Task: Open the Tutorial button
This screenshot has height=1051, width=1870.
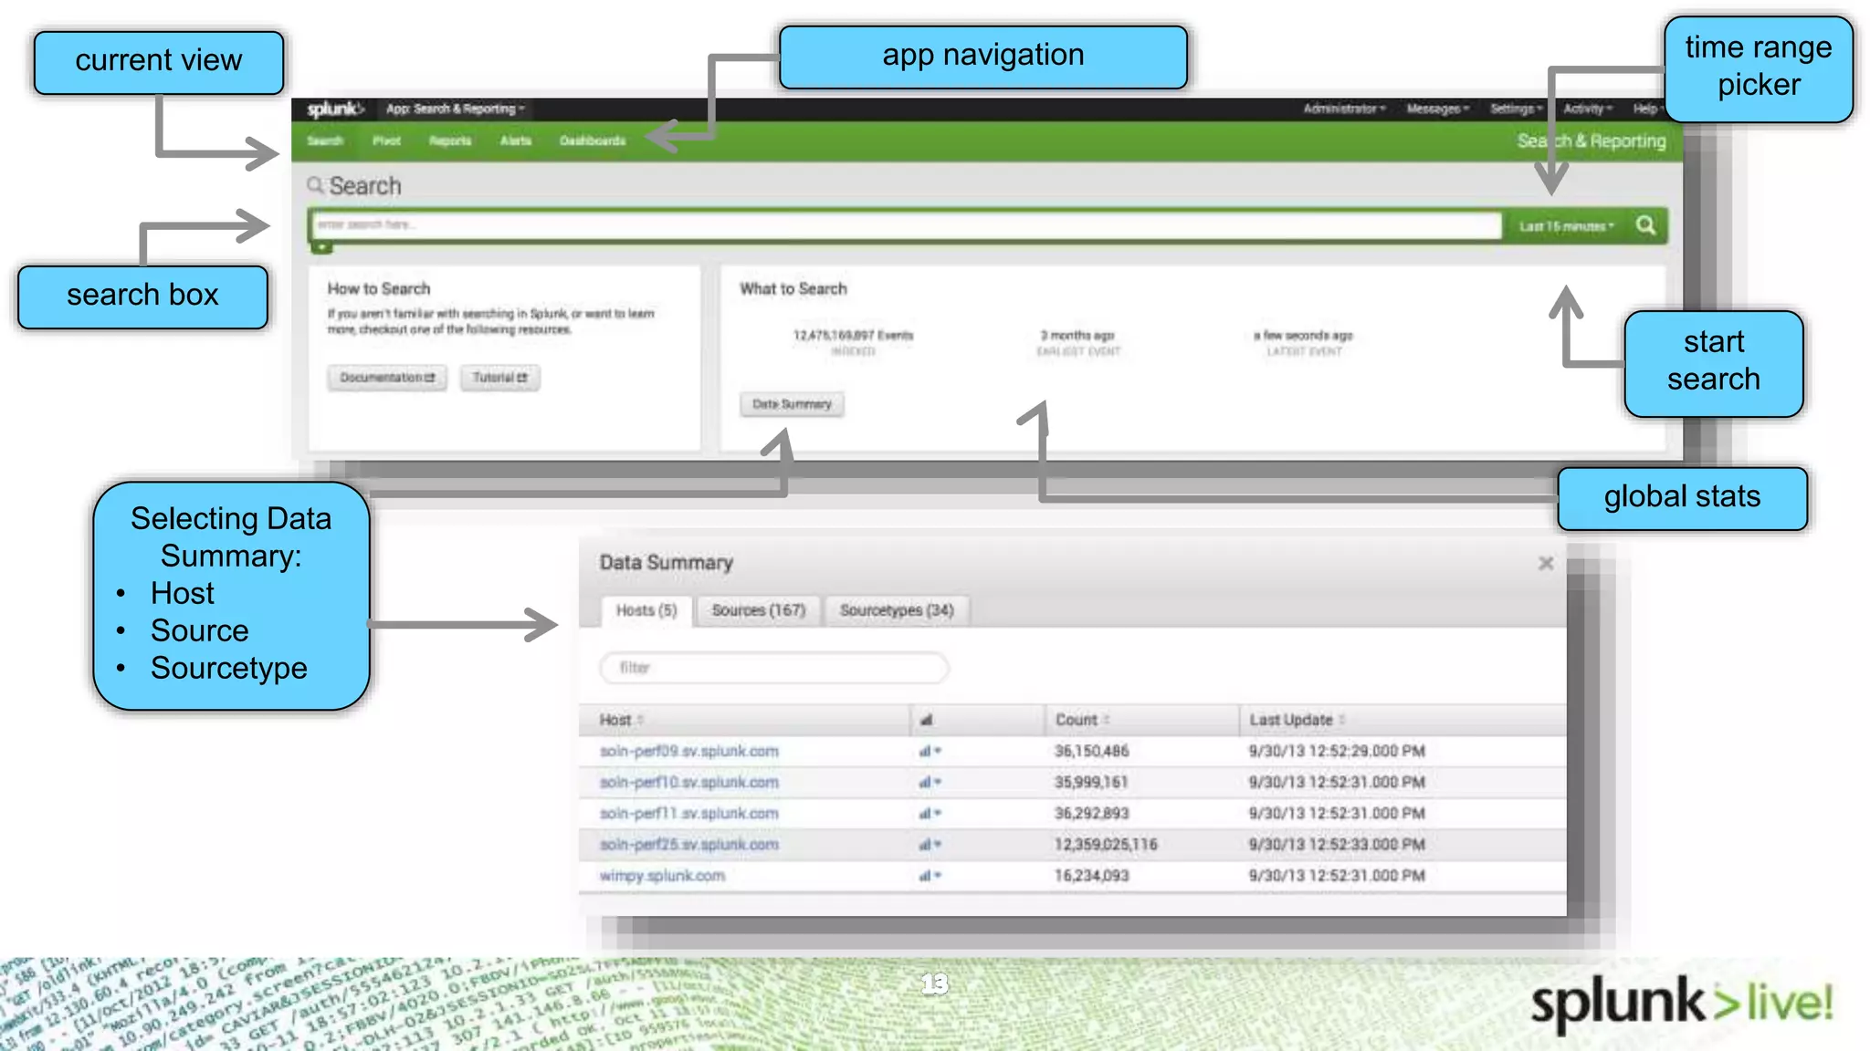Action: [x=499, y=378]
